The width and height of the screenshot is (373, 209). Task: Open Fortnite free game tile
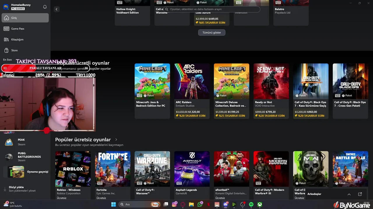click(x=112, y=175)
